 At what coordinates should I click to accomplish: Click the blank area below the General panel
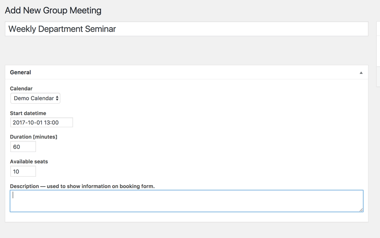pyautogui.click(x=186, y=230)
